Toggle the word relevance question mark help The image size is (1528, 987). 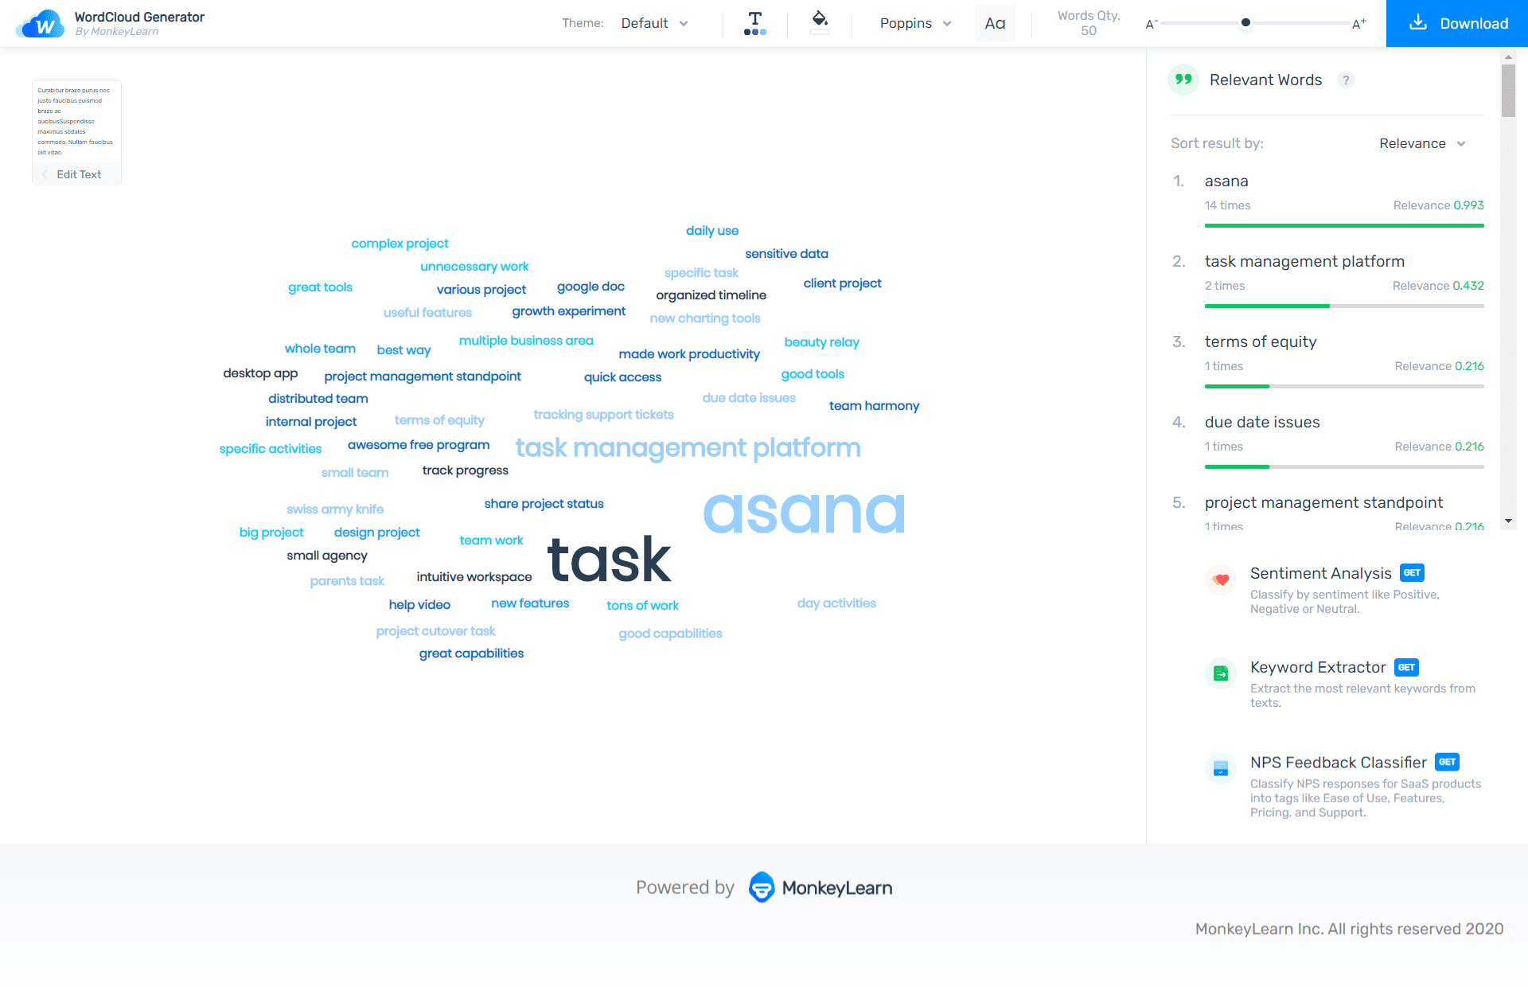click(x=1347, y=79)
